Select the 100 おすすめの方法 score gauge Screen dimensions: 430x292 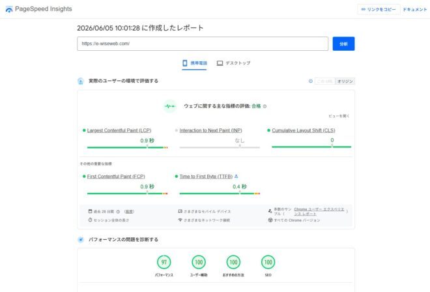click(x=233, y=262)
